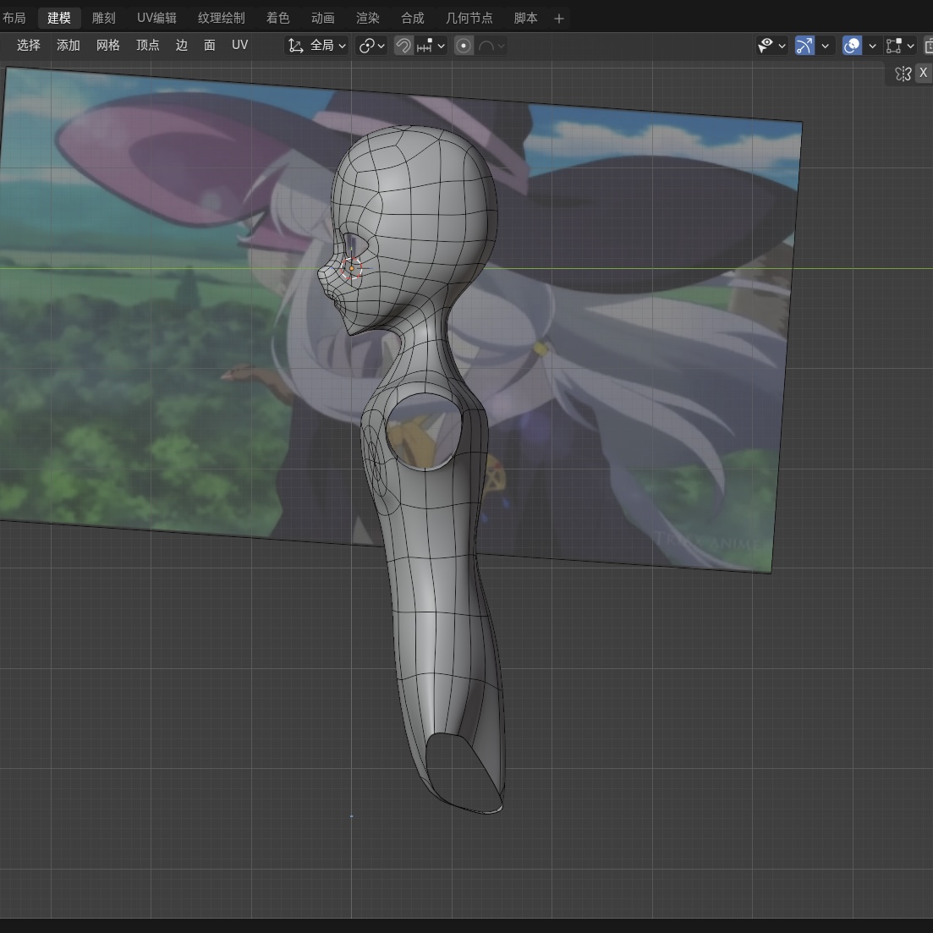Switch to the 动画 workspace tab
This screenshot has height=933, width=933.
click(x=322, y=18)
